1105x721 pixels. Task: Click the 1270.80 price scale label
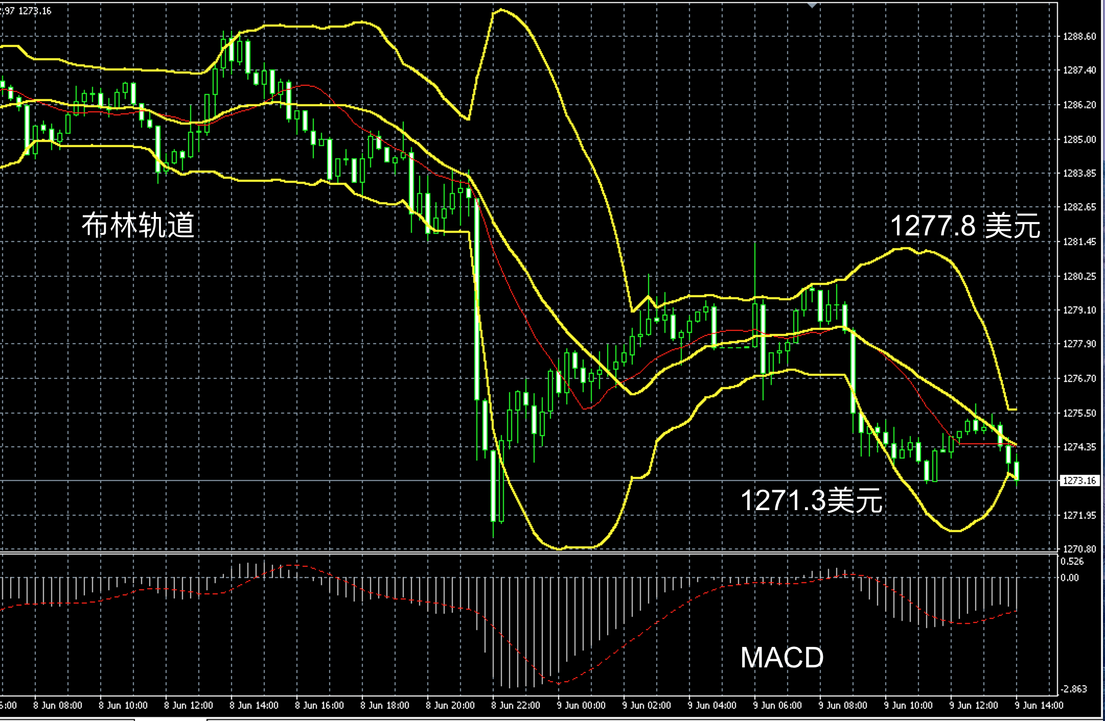tap(1079, 549)
